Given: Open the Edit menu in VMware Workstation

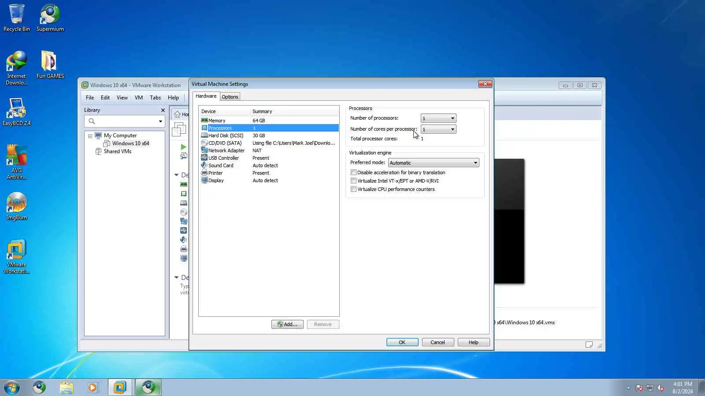Looking at the screenshot, I should tap(105, 98).
